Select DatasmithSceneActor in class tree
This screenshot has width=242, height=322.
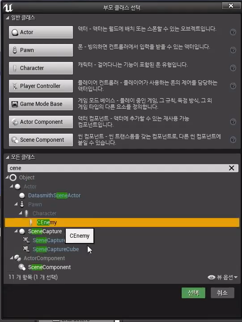[x=54, y=196]
